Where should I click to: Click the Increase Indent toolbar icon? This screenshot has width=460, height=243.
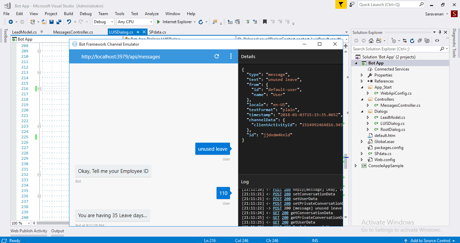[x=247, y=22]
